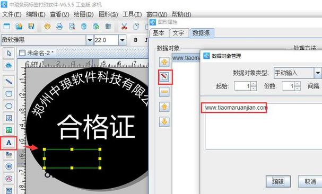Save the document with the floppy disk icon
Viewport: 322px width, 194px height.
point(31,27)
